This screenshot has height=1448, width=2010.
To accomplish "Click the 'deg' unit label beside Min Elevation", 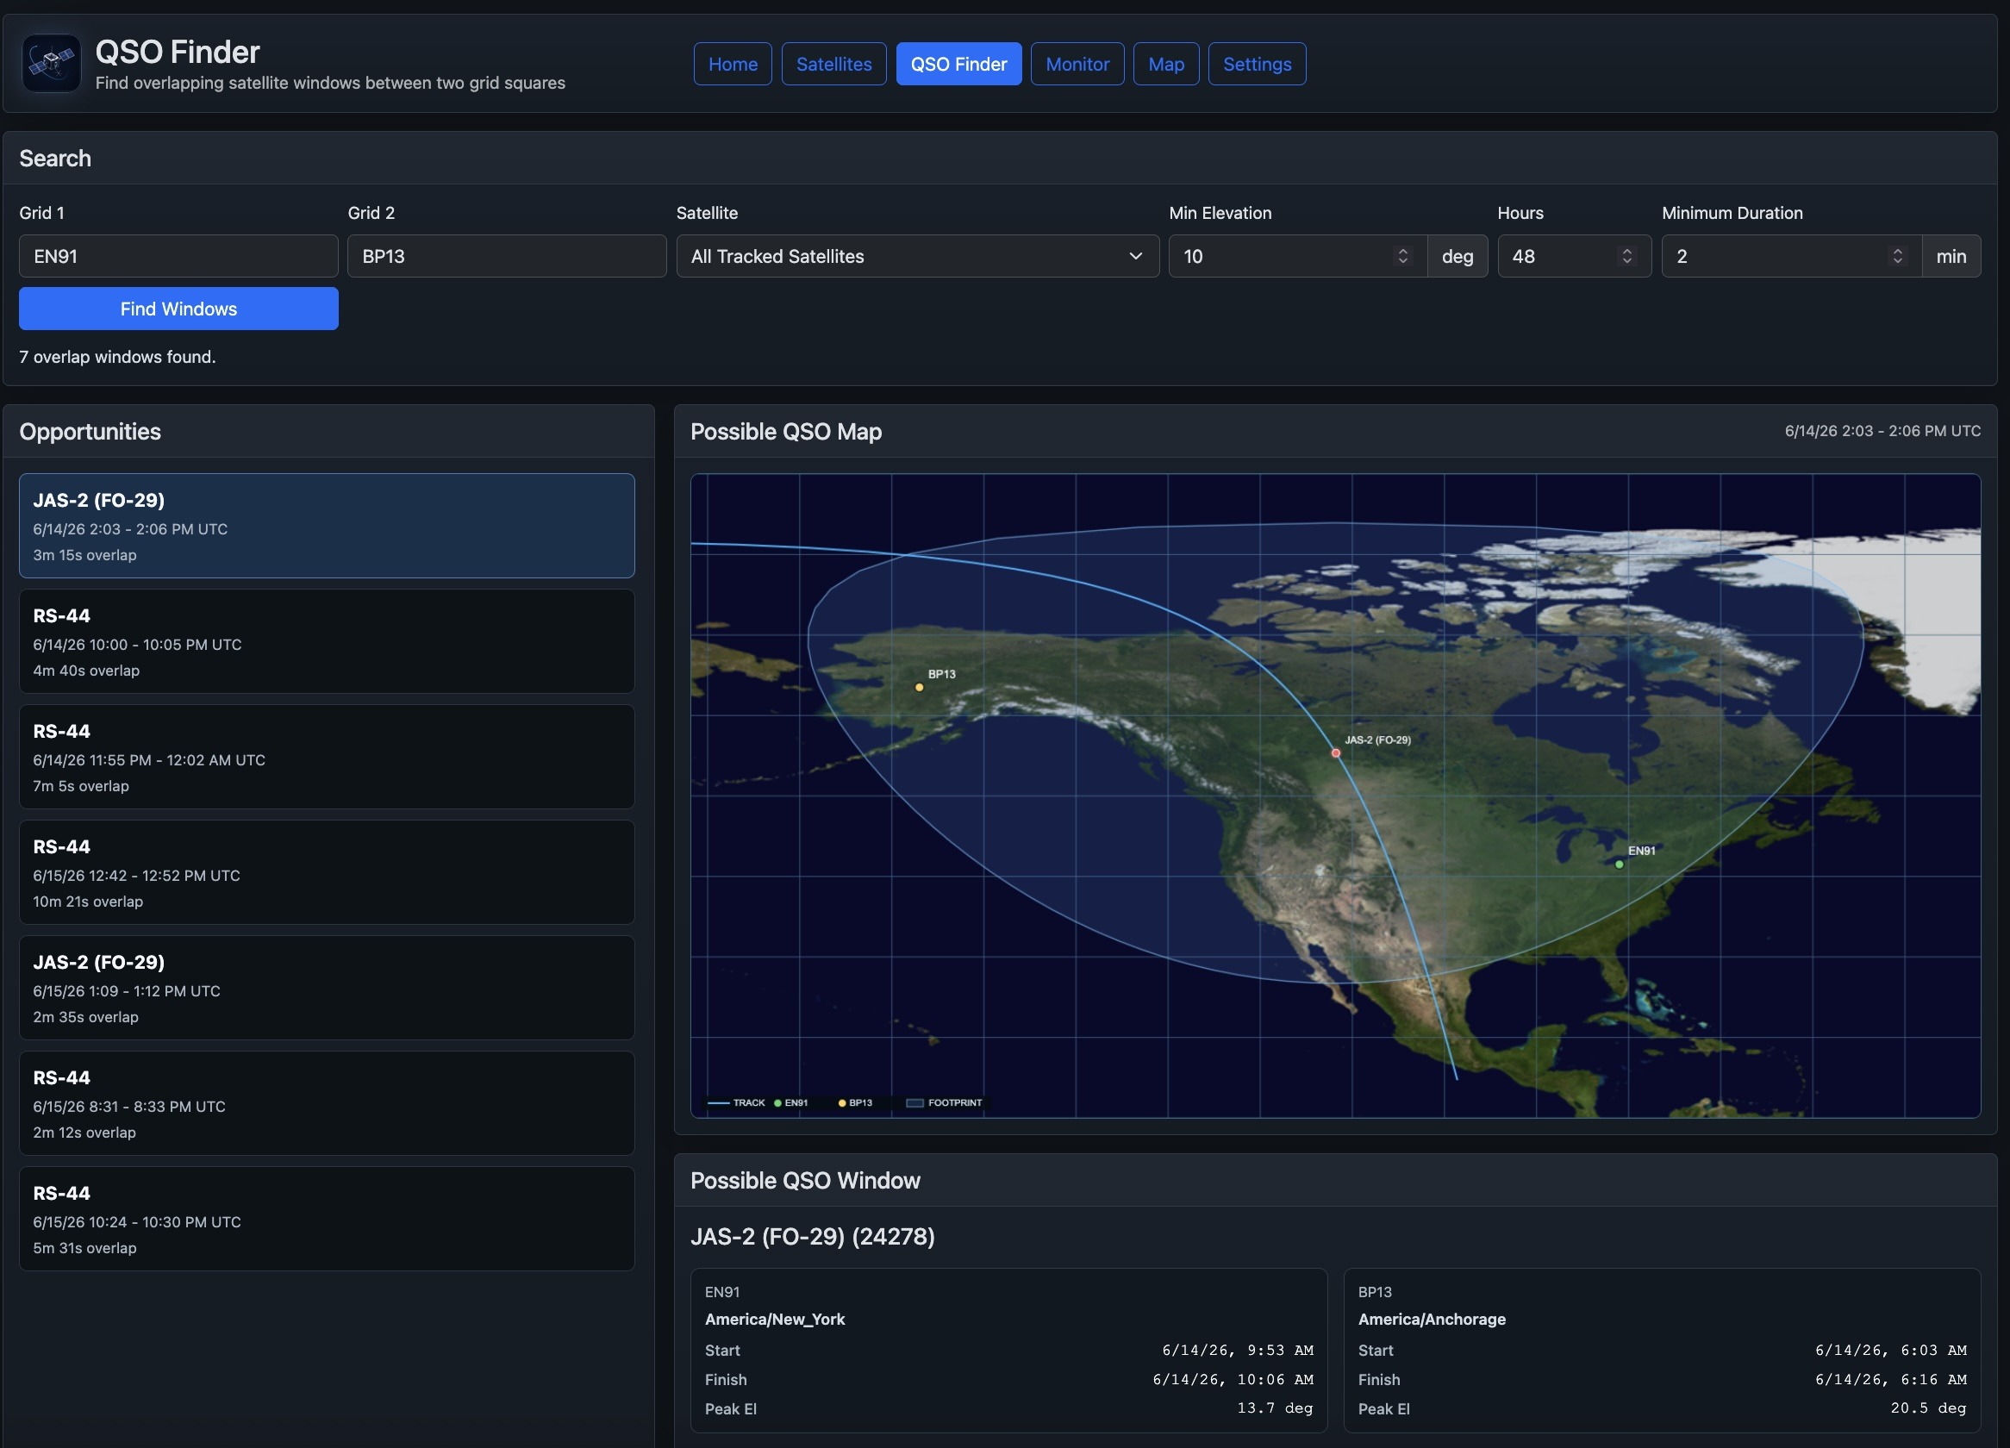I will (1458, 256).
